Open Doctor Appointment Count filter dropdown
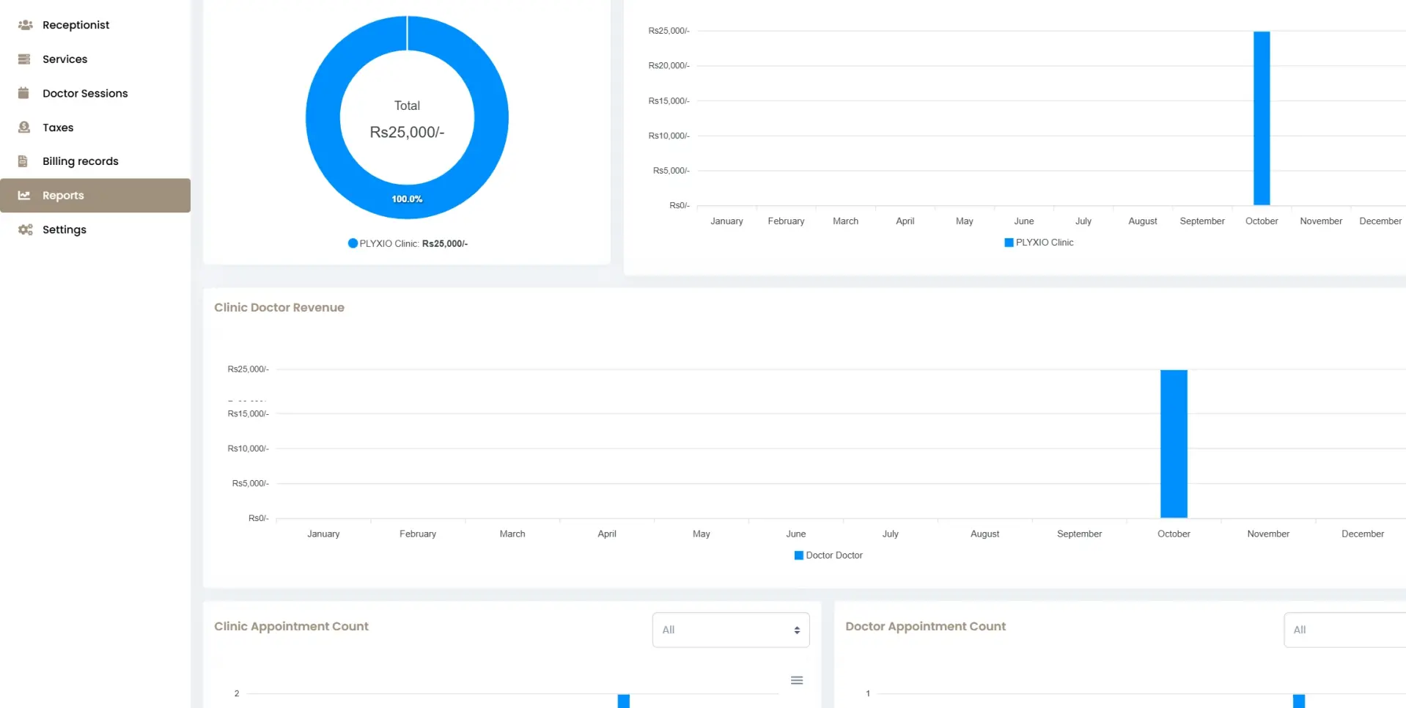The image size is (1406, 708). click(1344, 630)
